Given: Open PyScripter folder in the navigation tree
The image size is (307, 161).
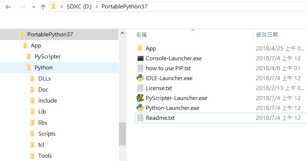Looking at the screenshot, I should click(47, 57).
